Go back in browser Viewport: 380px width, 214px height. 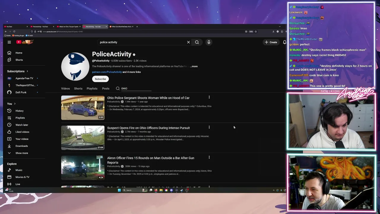[x=6, y=32]
